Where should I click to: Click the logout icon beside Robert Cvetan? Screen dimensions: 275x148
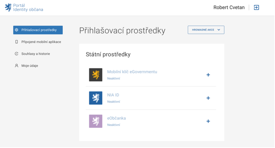click(x=256, y=7)
